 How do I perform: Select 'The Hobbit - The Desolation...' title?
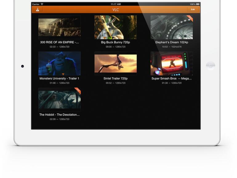tap(59, 115)
